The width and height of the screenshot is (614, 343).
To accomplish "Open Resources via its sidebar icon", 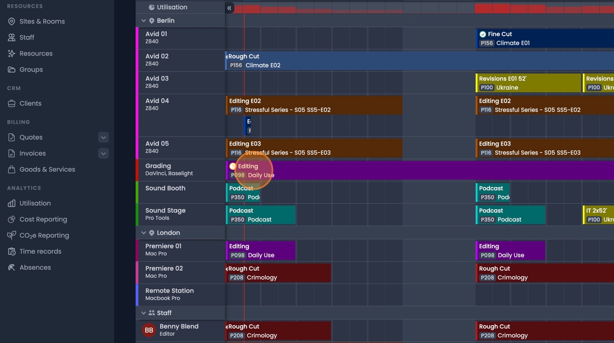I will pos(11,53).
